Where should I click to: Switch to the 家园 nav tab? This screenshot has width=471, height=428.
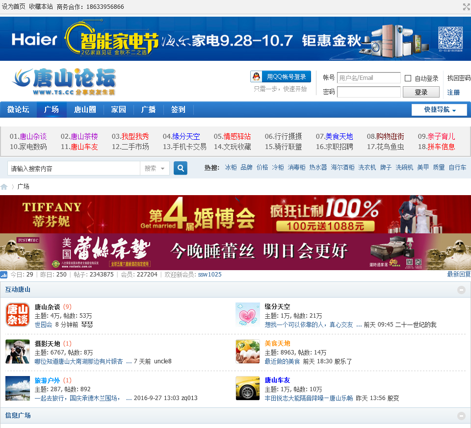[x=118, y=109]
